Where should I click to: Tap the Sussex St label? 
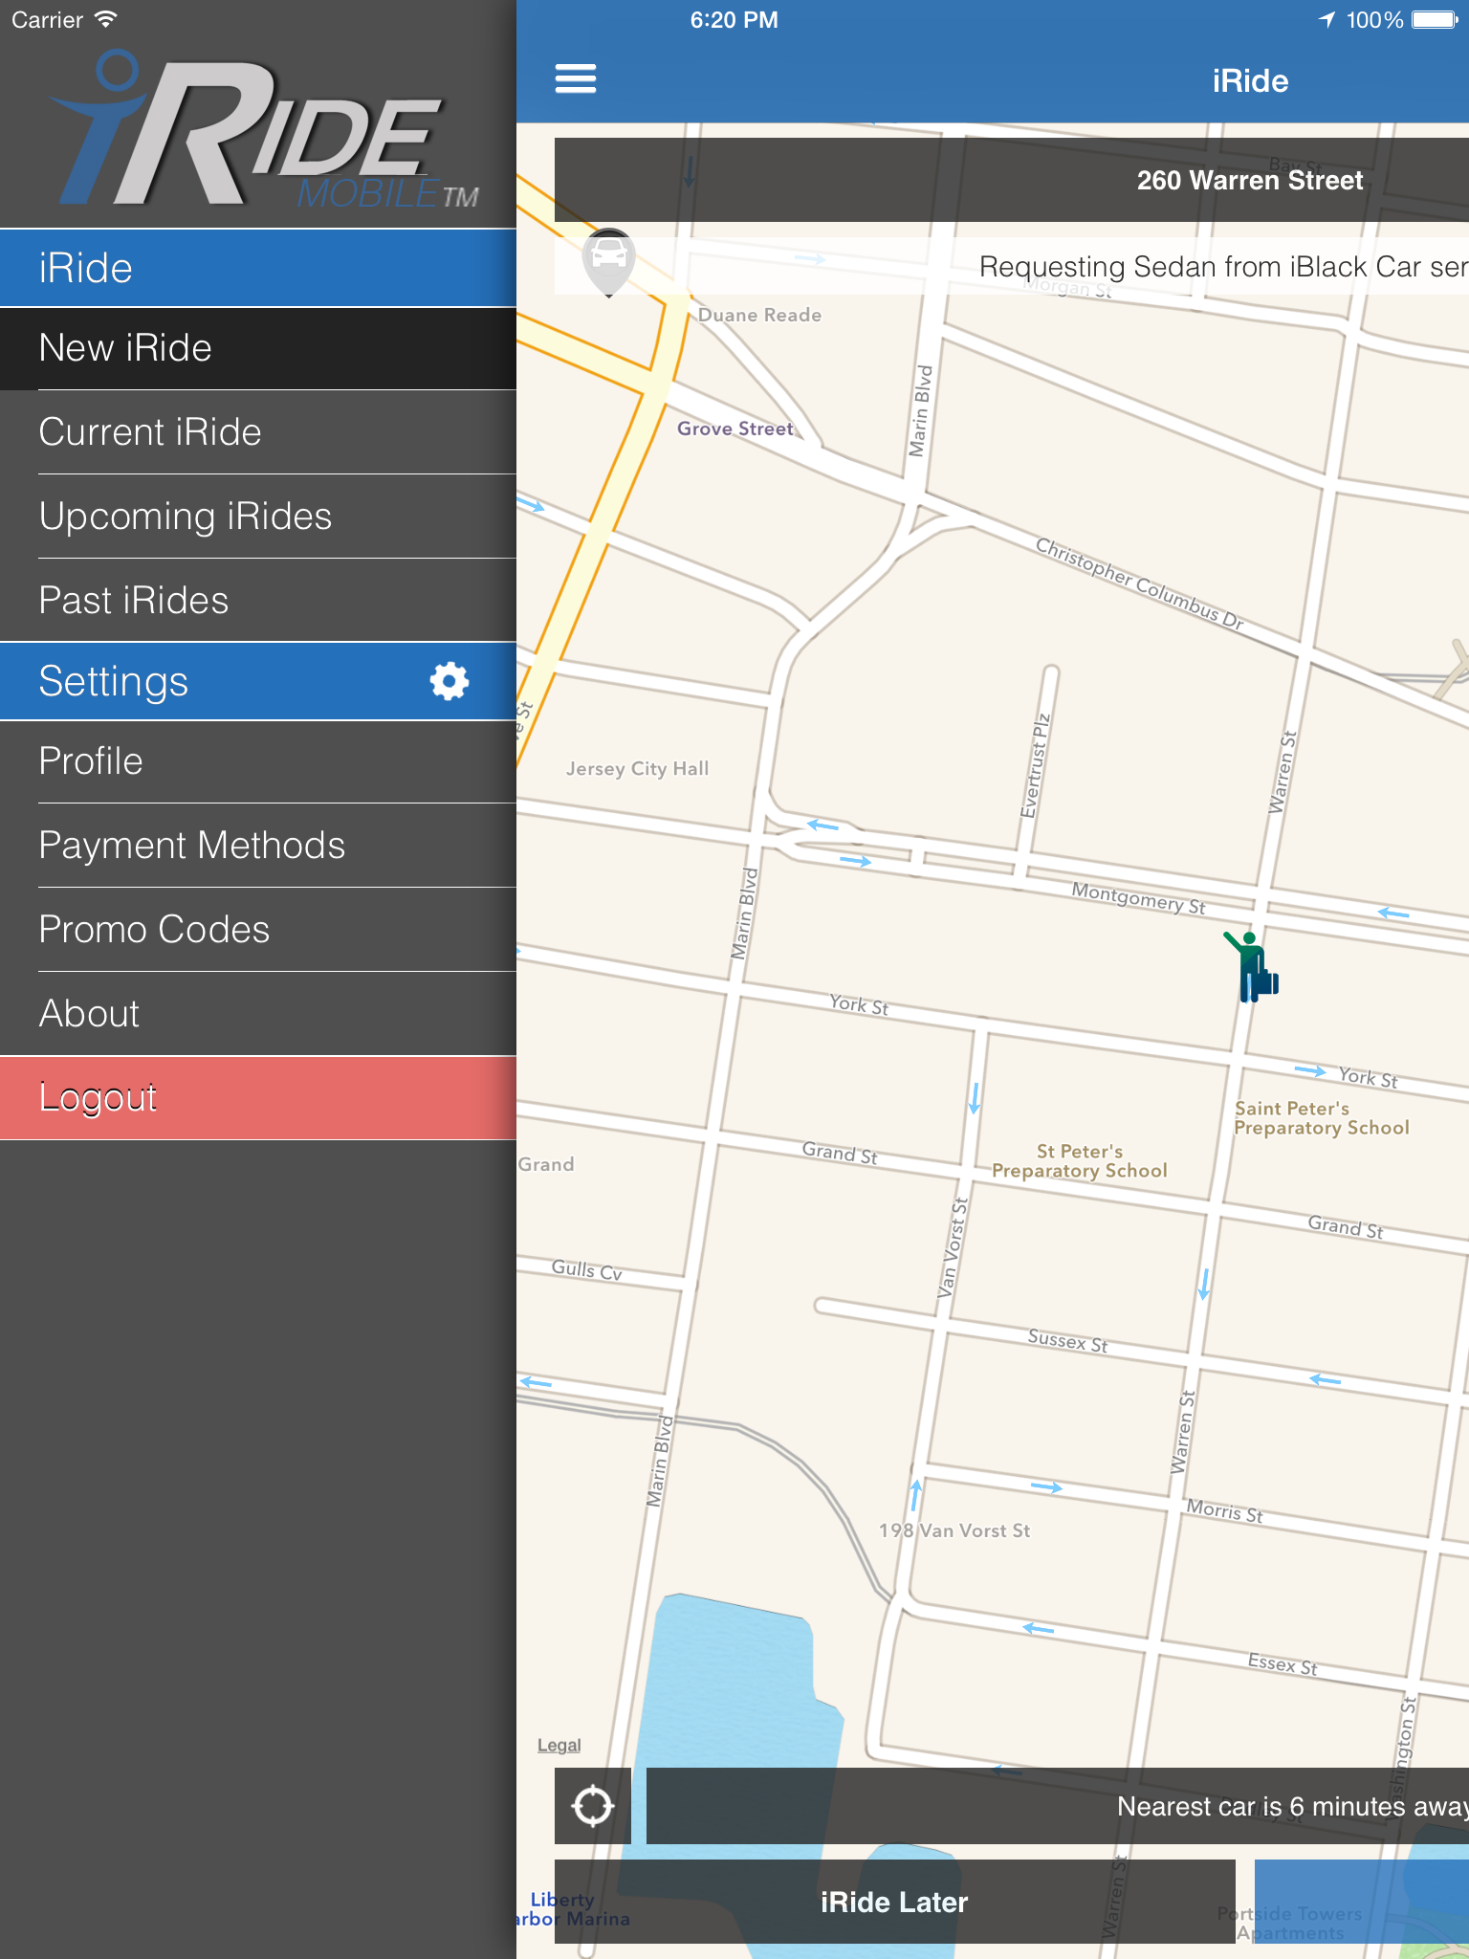[x=1067, y=1340]
